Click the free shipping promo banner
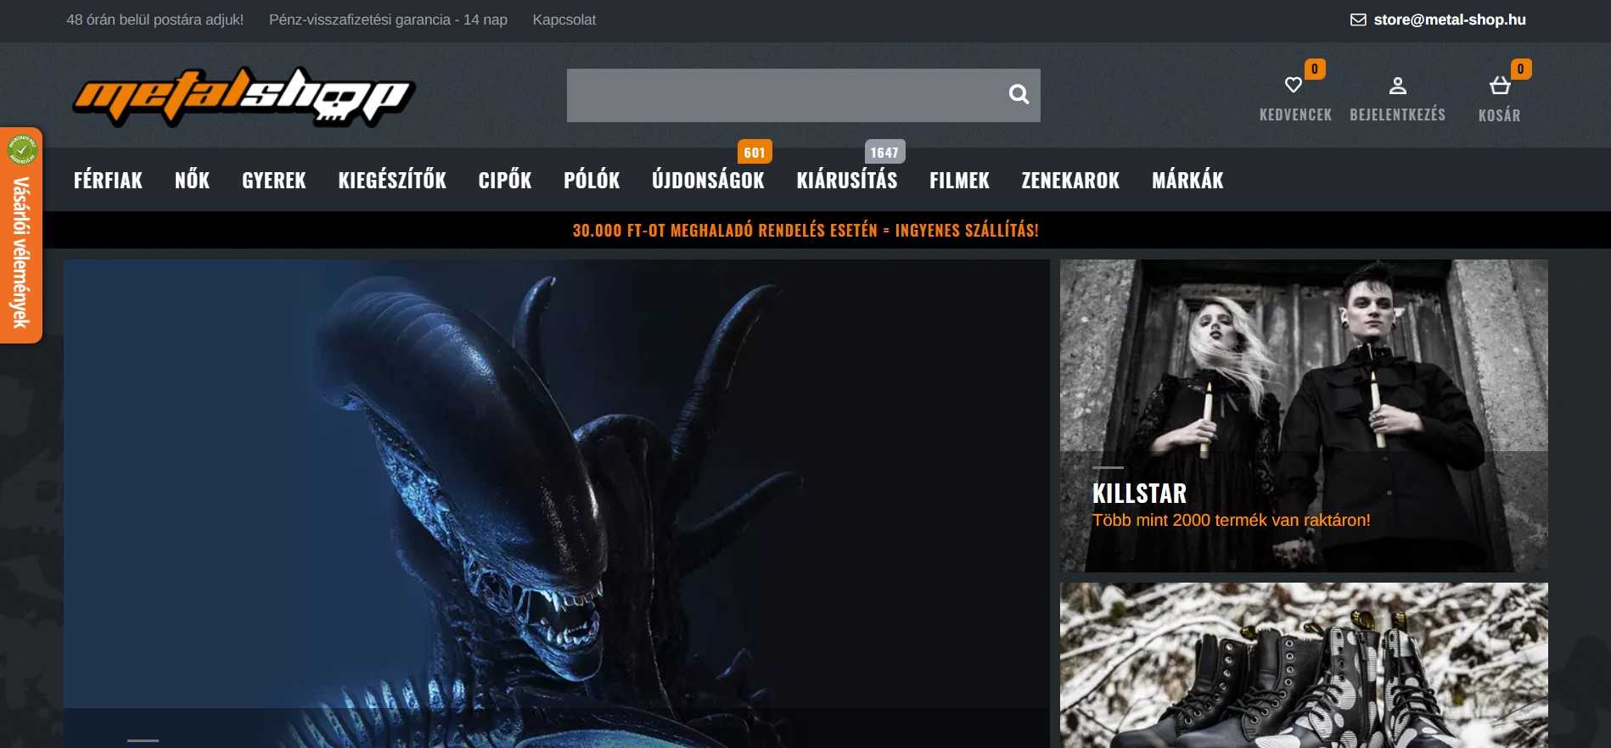 (805, 230)
